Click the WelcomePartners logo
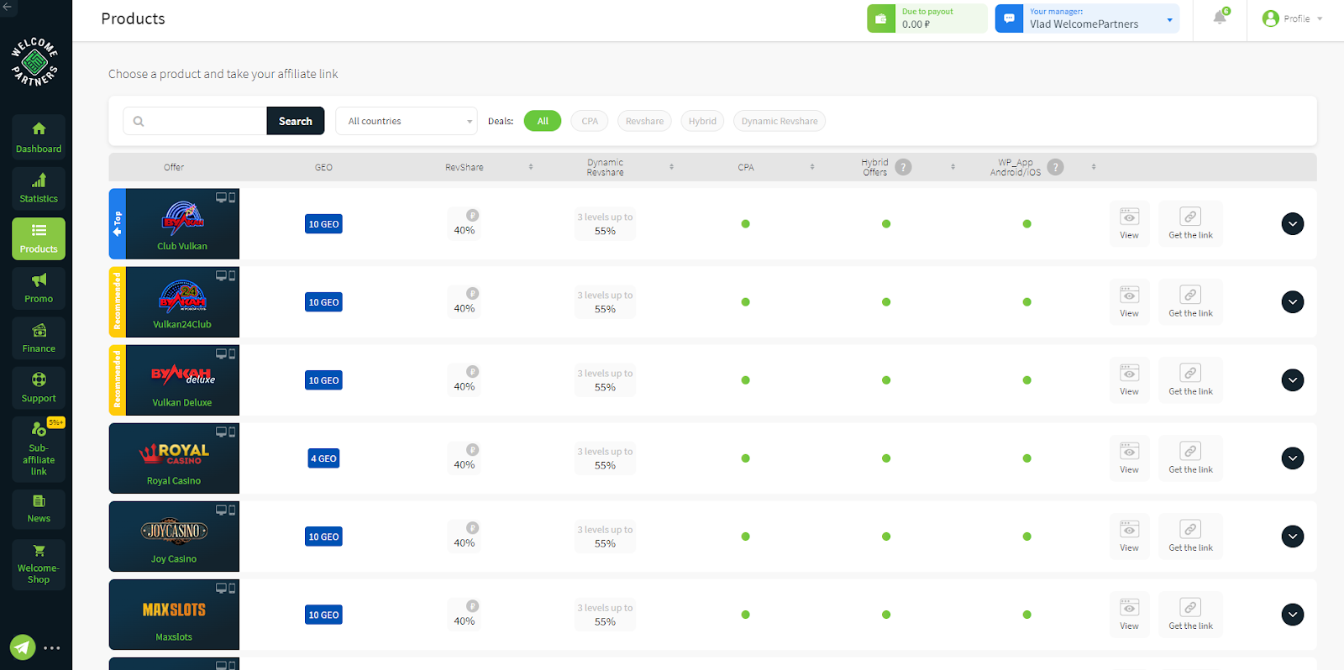The image size is (1344, 670). click(x=34, y=62)
